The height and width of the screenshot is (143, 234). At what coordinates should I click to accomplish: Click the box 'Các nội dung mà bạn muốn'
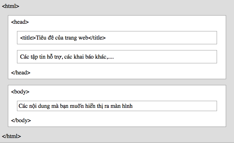(x=117, y=106)
